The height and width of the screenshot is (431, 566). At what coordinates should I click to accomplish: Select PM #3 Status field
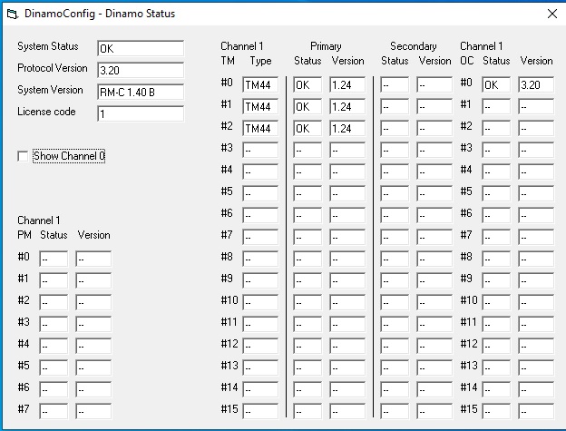[54, 324]
